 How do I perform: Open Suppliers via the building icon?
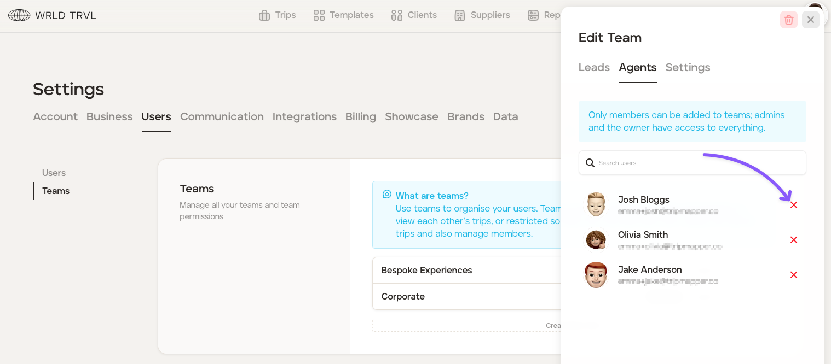[x=460, y=15]
